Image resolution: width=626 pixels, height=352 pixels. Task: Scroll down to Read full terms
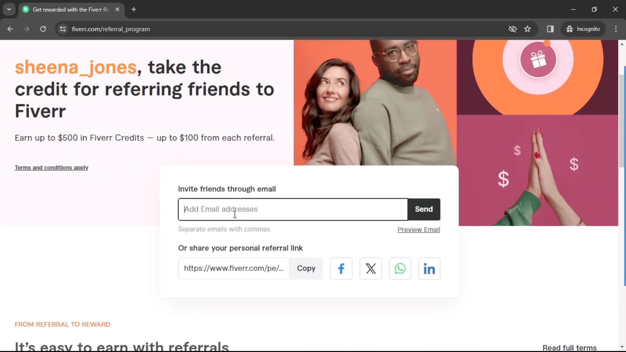(570, 347)
